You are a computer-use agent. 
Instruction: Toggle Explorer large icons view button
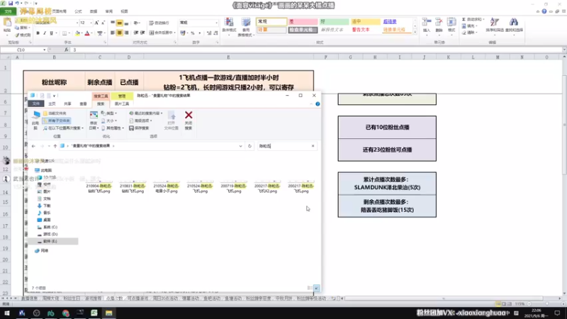316,288
